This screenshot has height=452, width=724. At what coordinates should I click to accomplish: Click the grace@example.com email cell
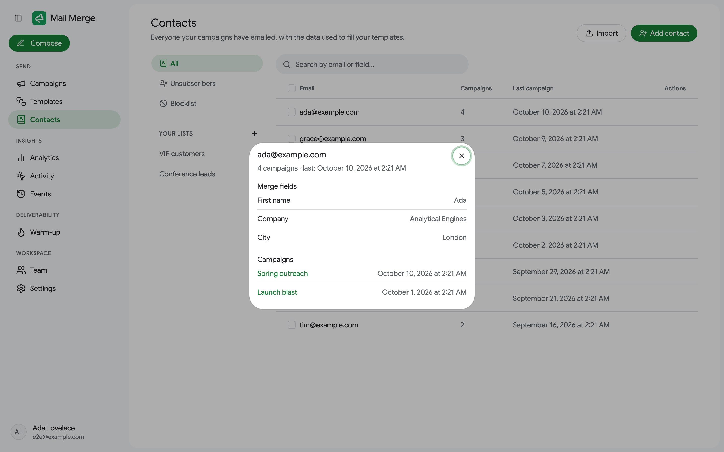(x=333, y=139)
